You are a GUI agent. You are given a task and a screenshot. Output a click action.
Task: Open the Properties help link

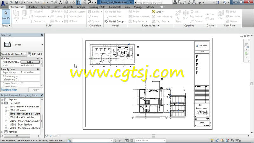pyautogui.click(x=9, y=90)
